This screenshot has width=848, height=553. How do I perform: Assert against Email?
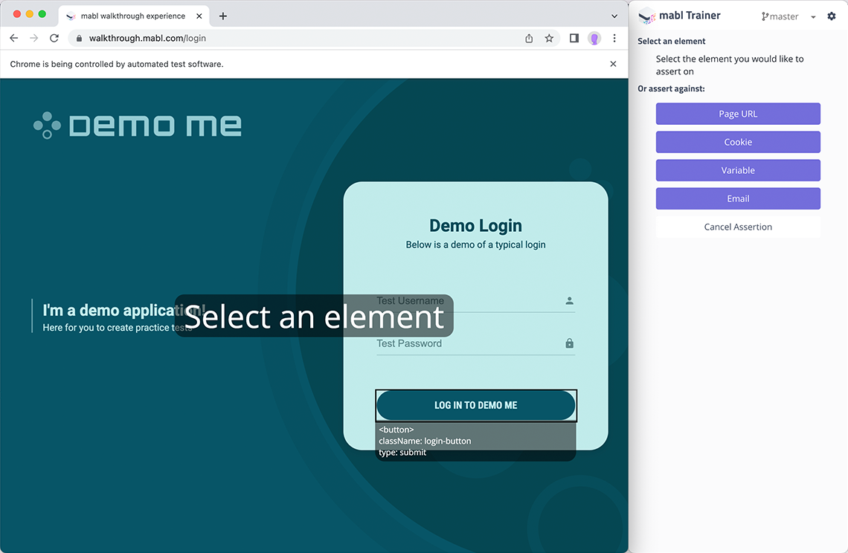[x=738, y=198]
